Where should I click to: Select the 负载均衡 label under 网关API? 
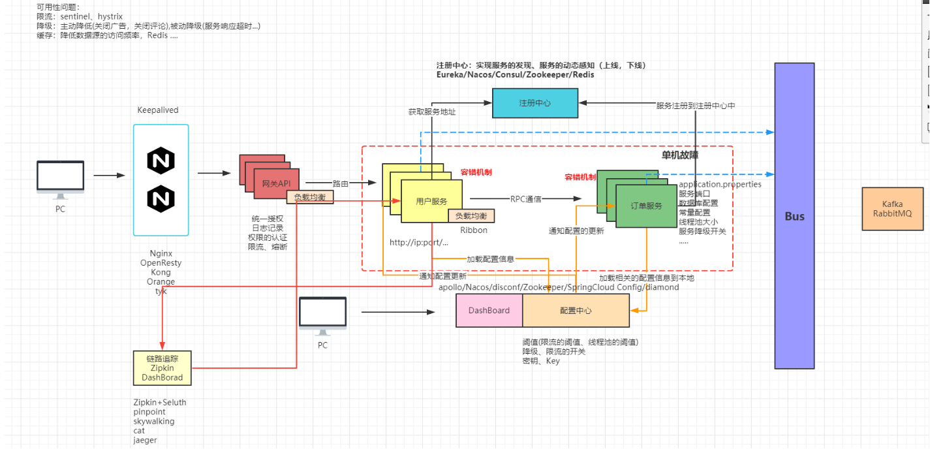point(310,197)
